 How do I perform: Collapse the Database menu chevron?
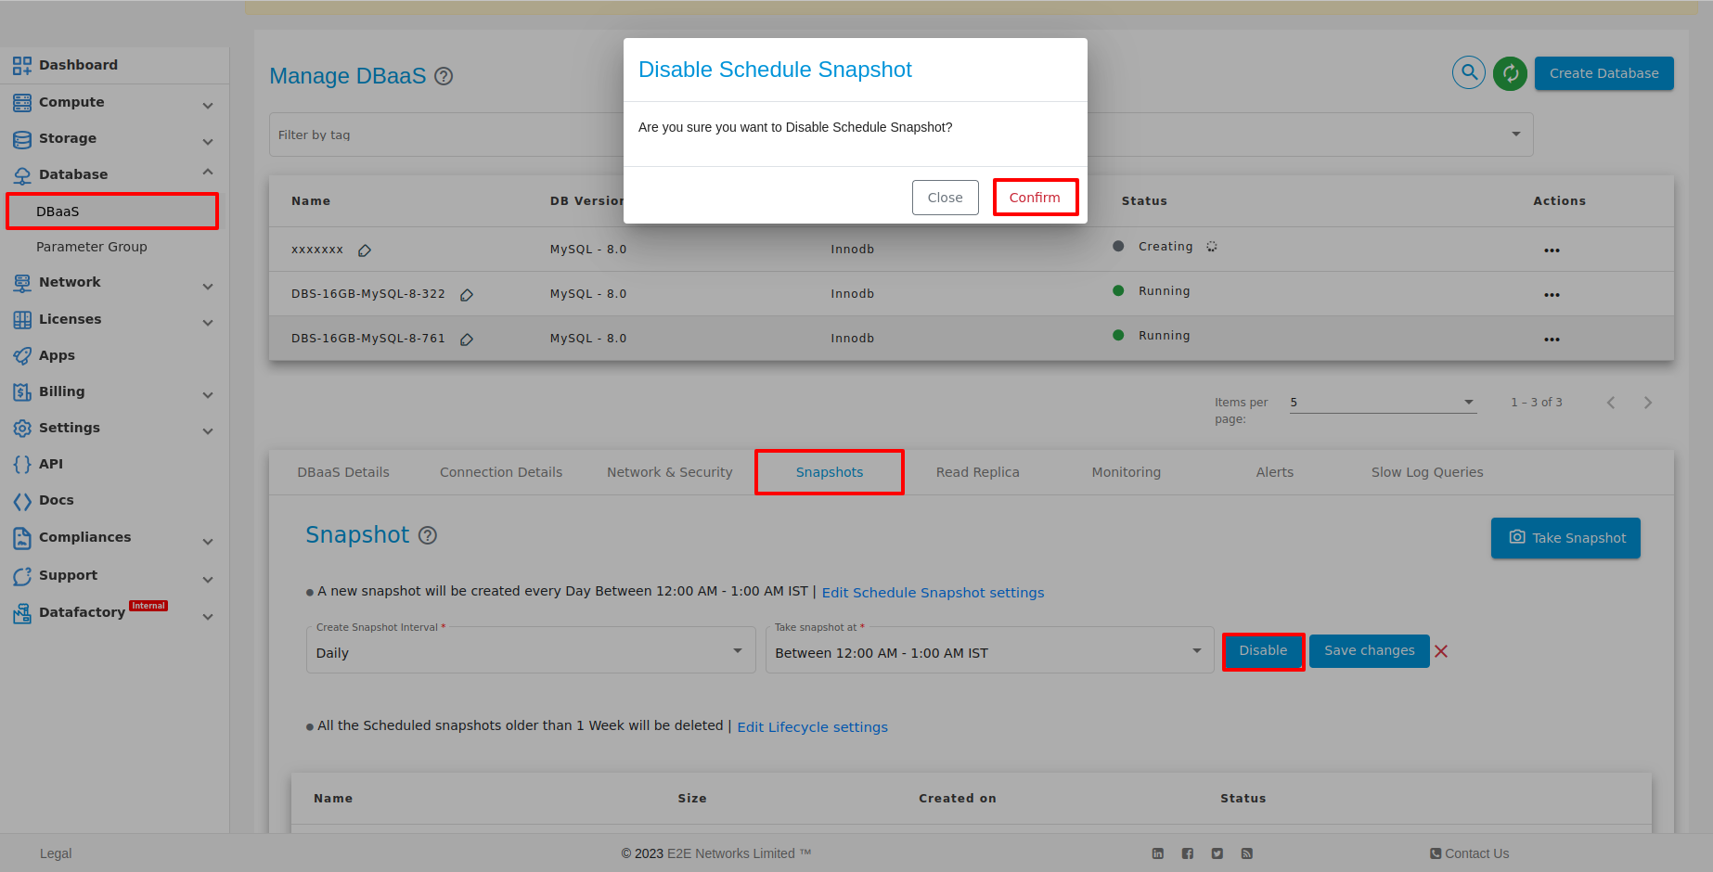click(208, 173)
